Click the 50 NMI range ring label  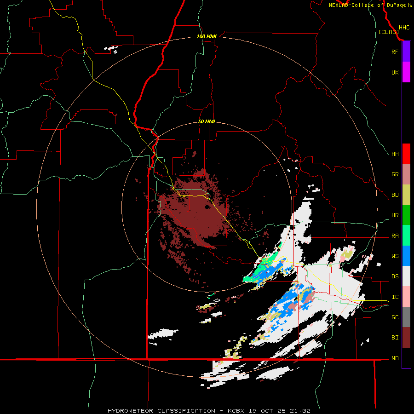(x=207, y=121)
